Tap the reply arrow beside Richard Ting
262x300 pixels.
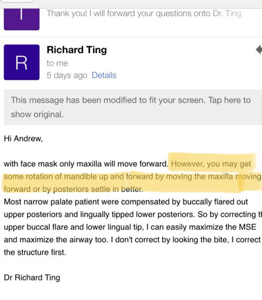click(x=259, y=50)
